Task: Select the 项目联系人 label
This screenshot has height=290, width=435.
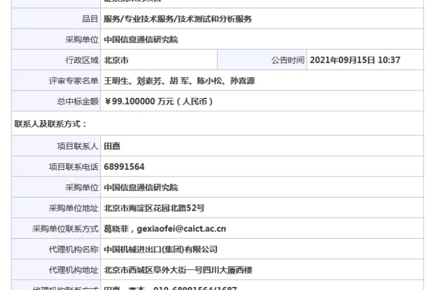Action: 78,146
